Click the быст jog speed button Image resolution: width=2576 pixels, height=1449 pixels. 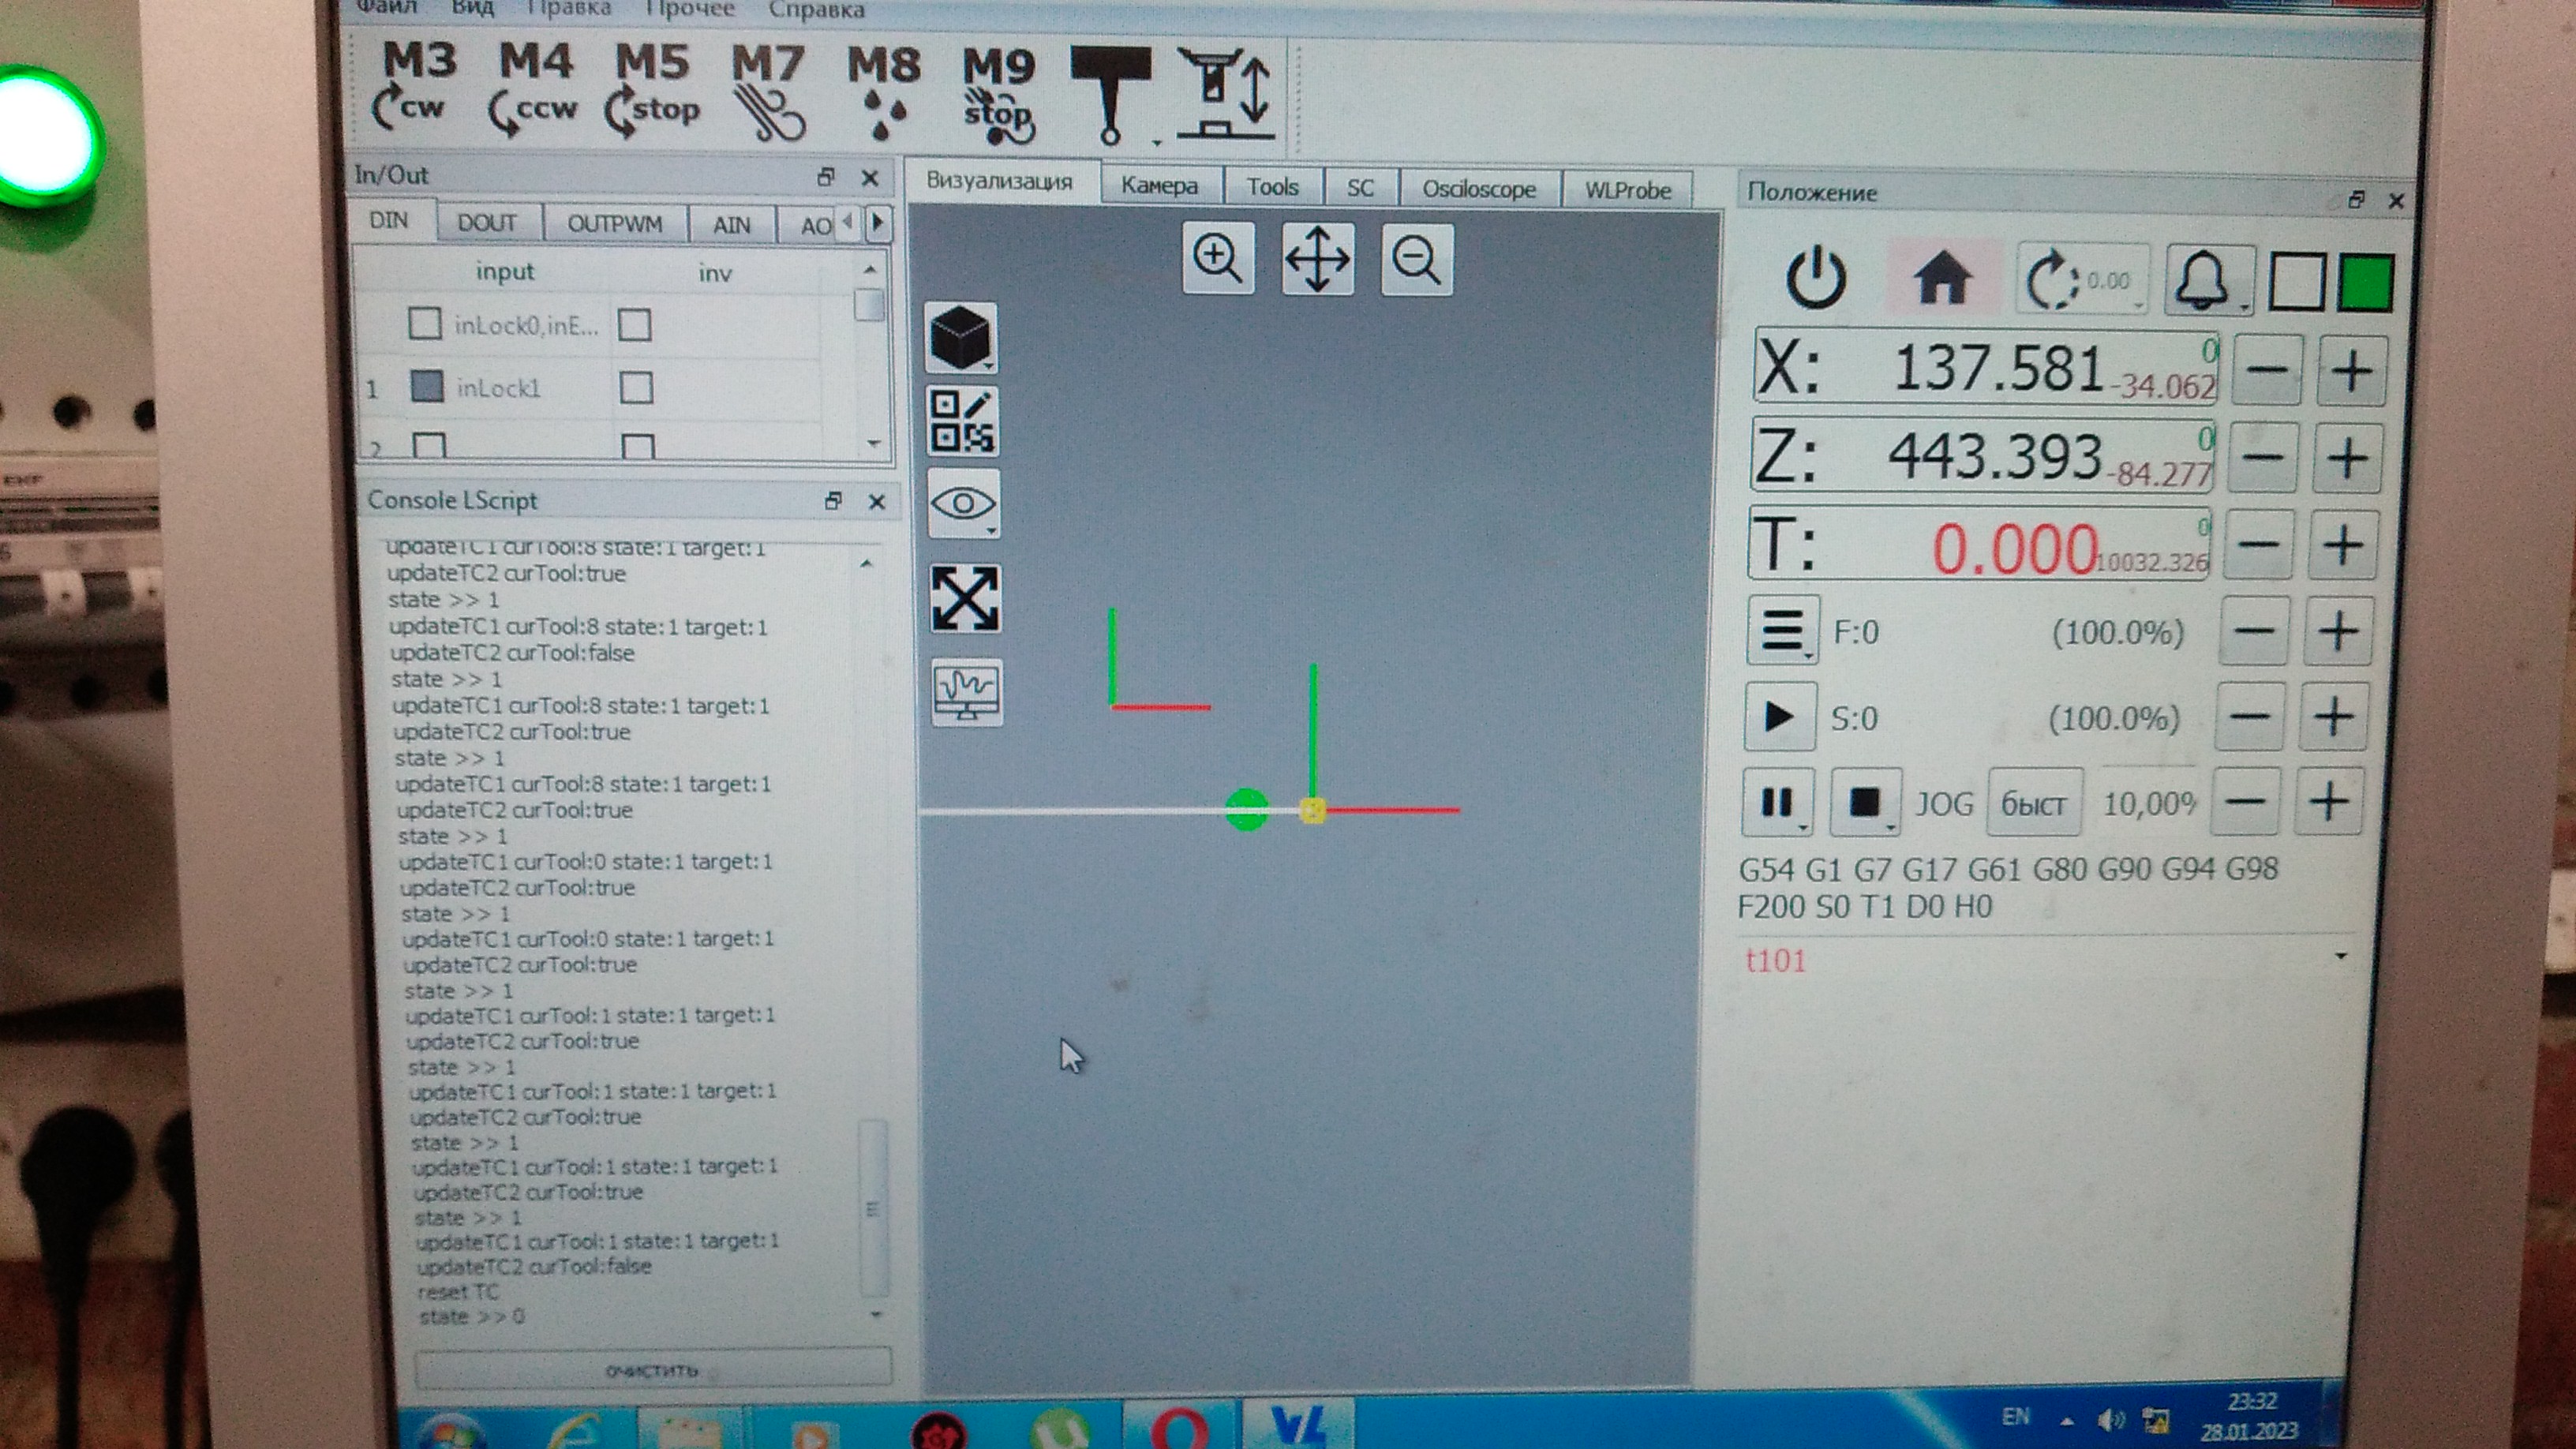[x=2033, y=803]
